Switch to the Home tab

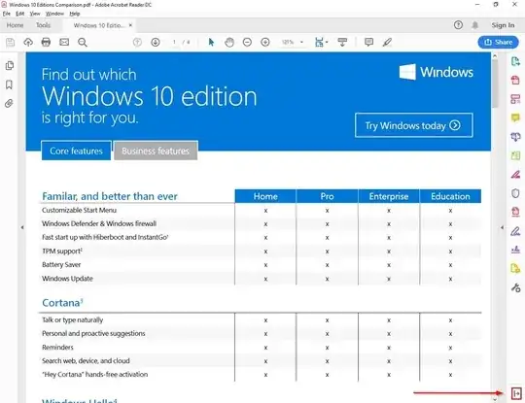(x=15, y=25)
